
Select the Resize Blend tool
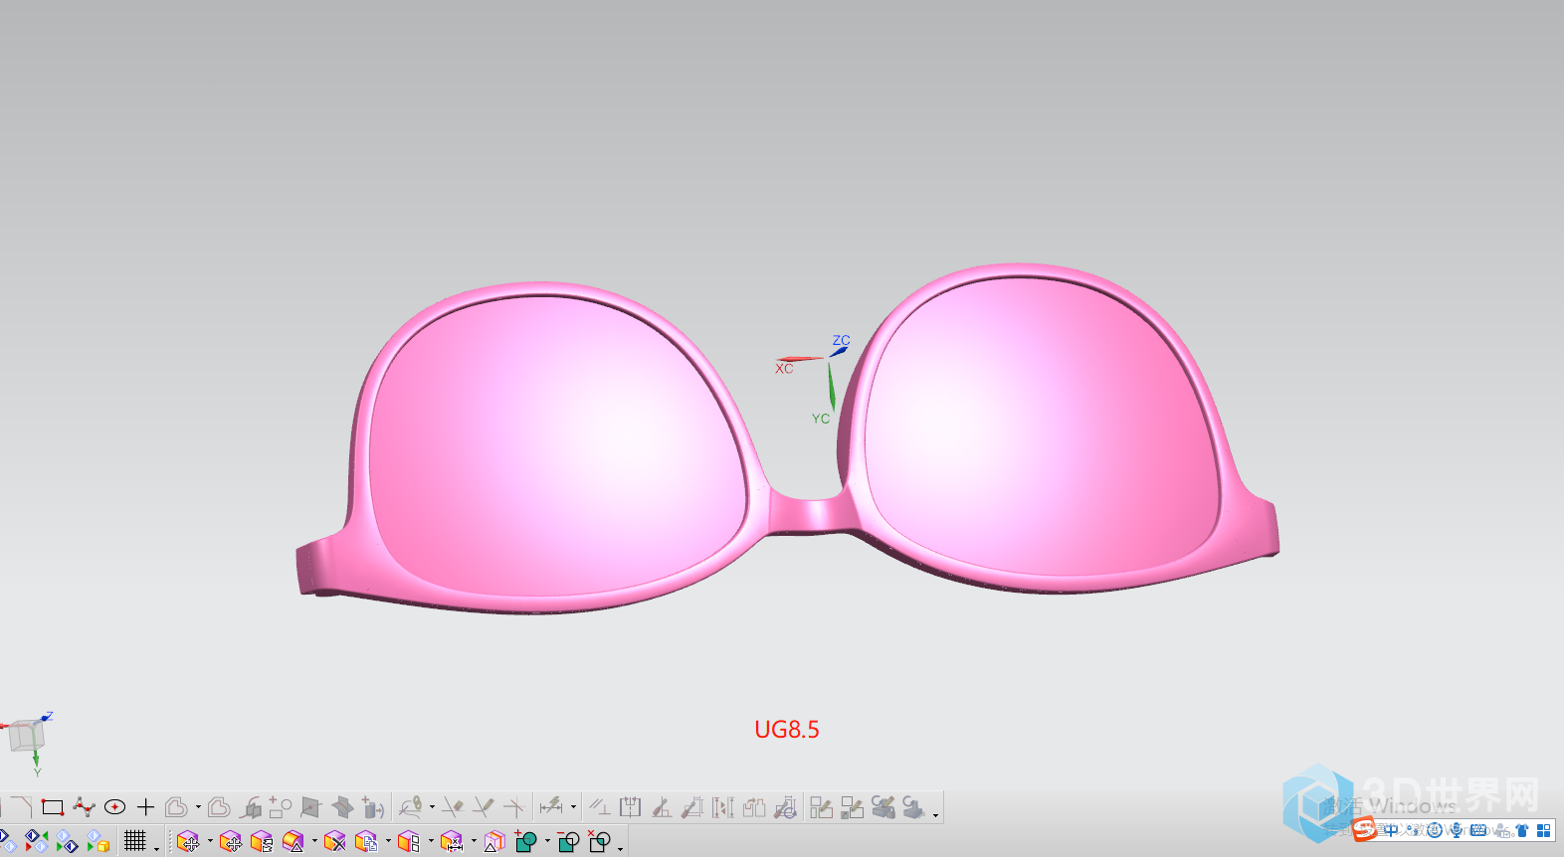[x=293, y=841]
